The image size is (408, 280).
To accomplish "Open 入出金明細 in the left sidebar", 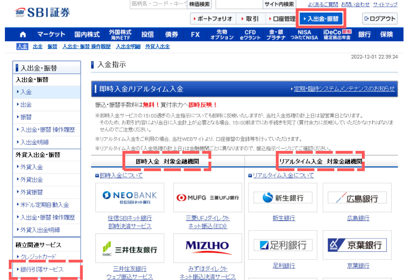I will coord(47,142).
